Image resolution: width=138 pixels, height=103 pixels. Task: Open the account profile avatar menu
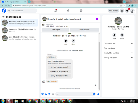(132, 11)
